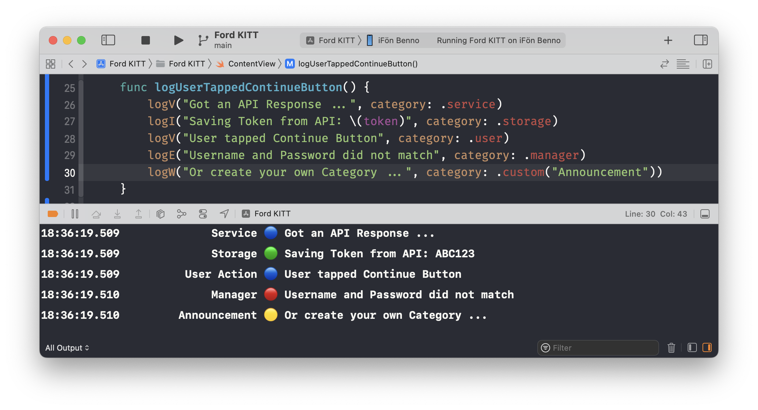Click the console Filter field
The width and height of the screenshot is (758, 410).
(598, 348)
